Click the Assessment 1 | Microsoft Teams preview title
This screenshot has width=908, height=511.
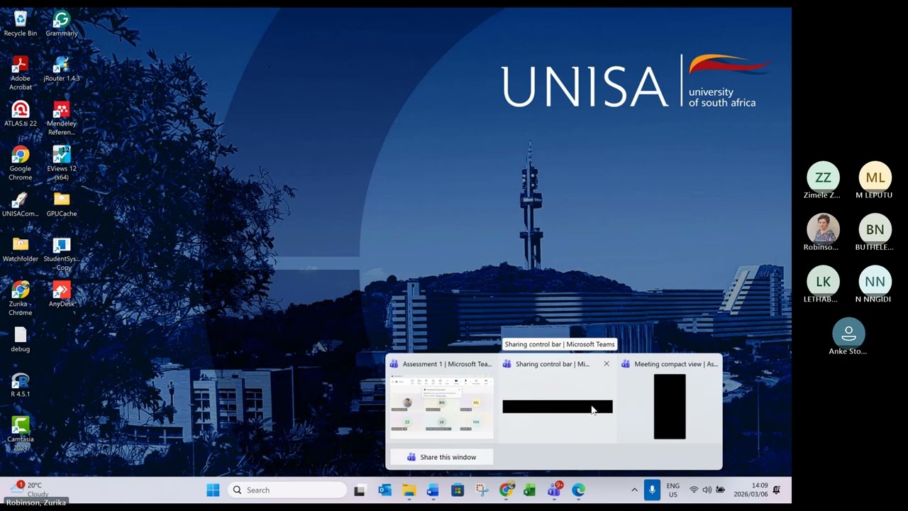(447, 364)
